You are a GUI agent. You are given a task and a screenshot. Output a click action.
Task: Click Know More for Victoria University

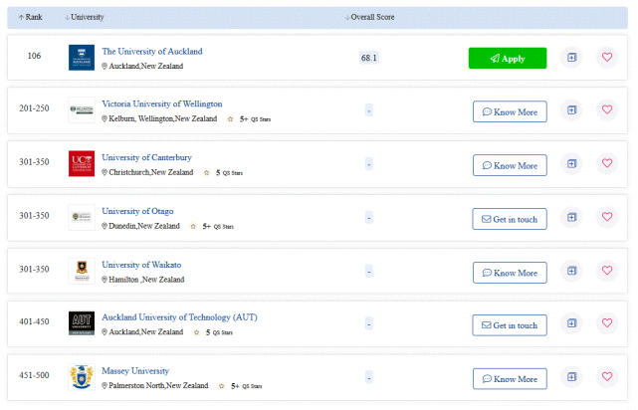[510, 111]
